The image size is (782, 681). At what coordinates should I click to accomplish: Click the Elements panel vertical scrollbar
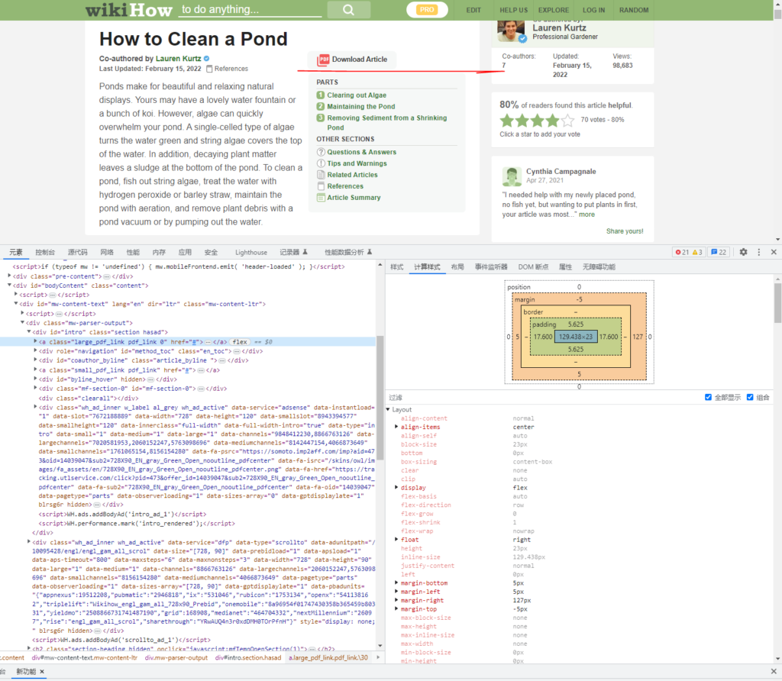click(x=380, y=399)
